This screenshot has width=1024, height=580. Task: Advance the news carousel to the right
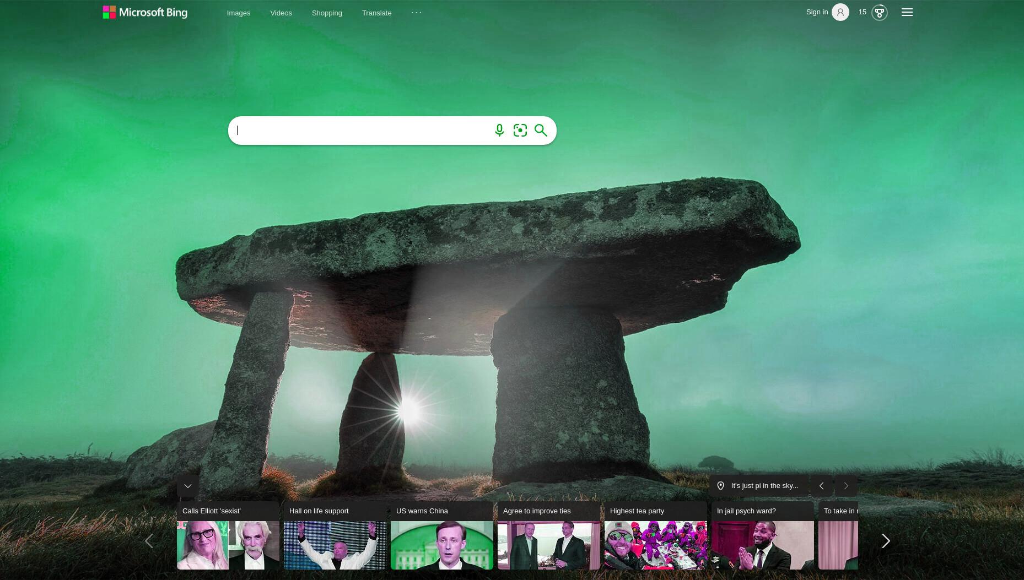tap(886, 541)
